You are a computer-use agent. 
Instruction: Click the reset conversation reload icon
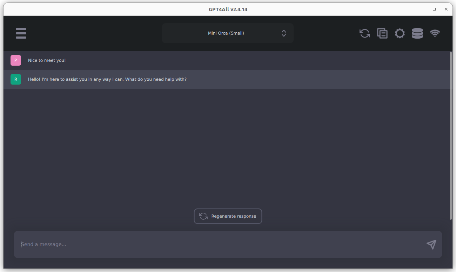click(x=365, y=33)
